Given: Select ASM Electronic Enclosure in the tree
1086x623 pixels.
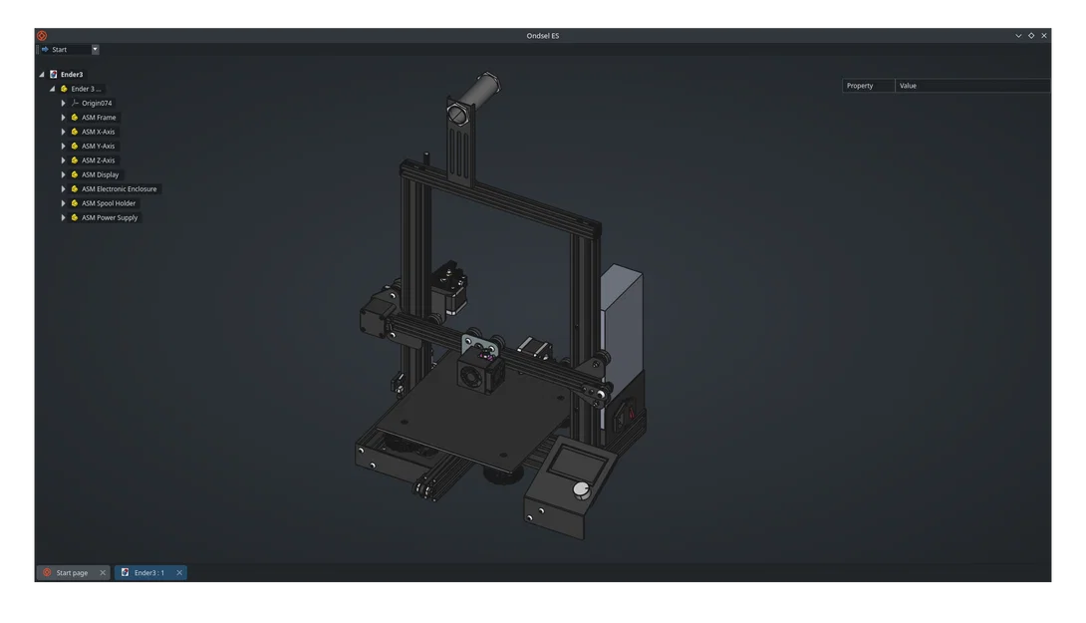Looking at the screenshot, I should coord(120,188).
